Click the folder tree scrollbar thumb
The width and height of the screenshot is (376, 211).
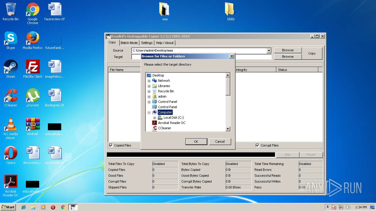228,86
